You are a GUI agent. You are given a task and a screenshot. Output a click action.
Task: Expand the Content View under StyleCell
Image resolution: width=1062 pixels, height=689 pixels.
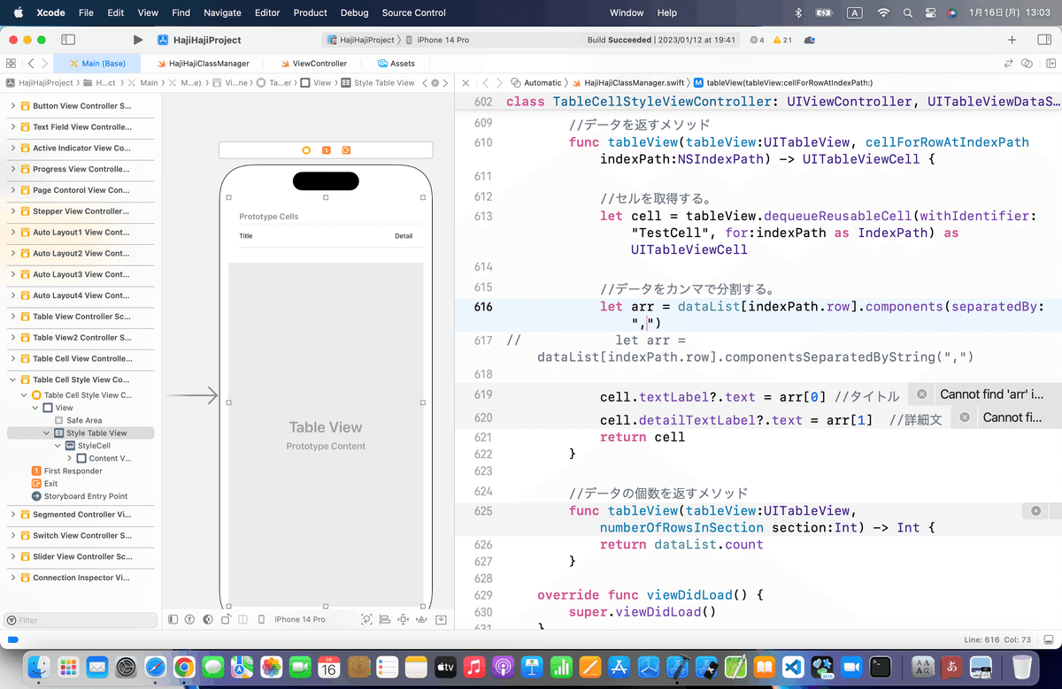pyautogui.click(x=69, y=458)
